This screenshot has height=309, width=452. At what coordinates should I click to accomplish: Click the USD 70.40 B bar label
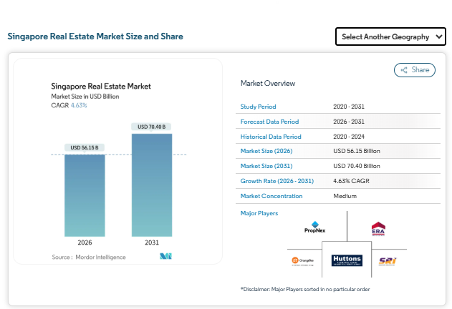(151, 127)
